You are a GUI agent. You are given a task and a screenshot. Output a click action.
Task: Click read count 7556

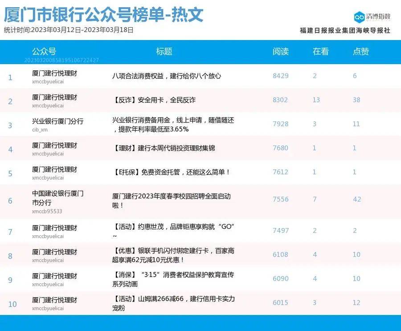coord(281,199)
